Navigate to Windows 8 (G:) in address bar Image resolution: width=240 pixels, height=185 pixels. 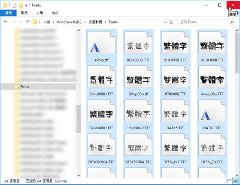pyautogui.click(x=69, y=22)
